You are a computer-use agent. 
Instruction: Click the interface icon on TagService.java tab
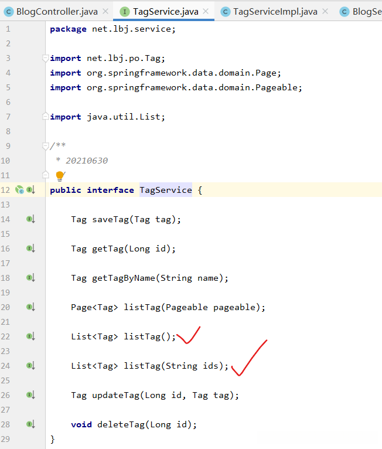tap(124, 12)
